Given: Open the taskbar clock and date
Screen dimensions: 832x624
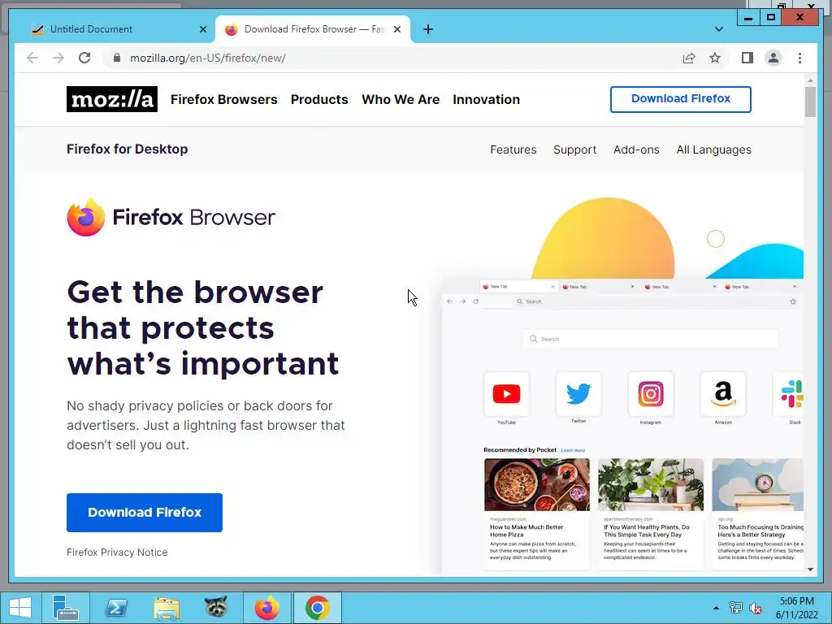Looking at the screenshot, I should tap(796, 608).
